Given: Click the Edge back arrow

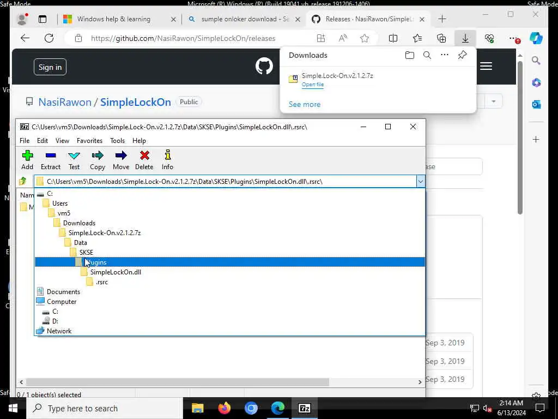Looking at the screenshot, I should pos(25,38).
